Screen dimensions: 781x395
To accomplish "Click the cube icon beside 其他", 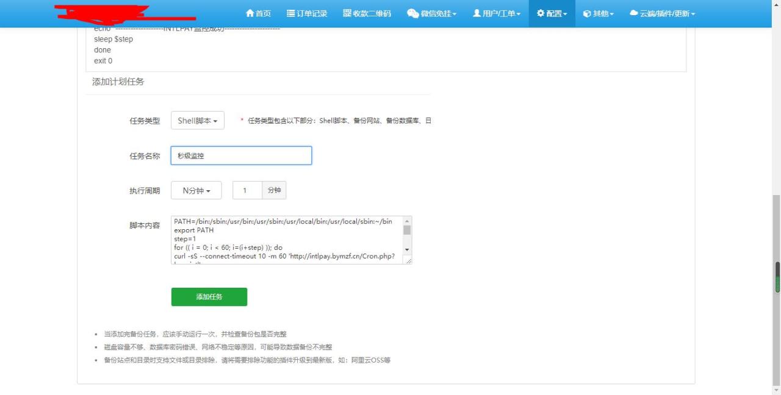I will 587,13.
